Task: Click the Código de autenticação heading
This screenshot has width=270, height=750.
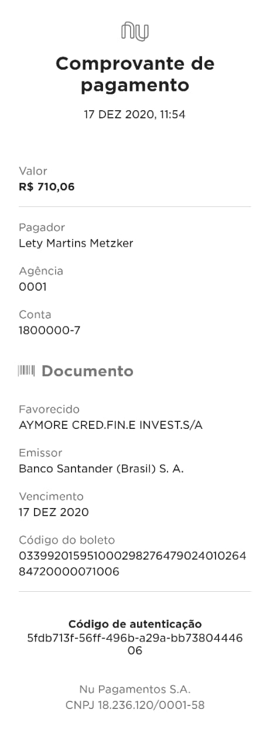Action: (135, 624)
